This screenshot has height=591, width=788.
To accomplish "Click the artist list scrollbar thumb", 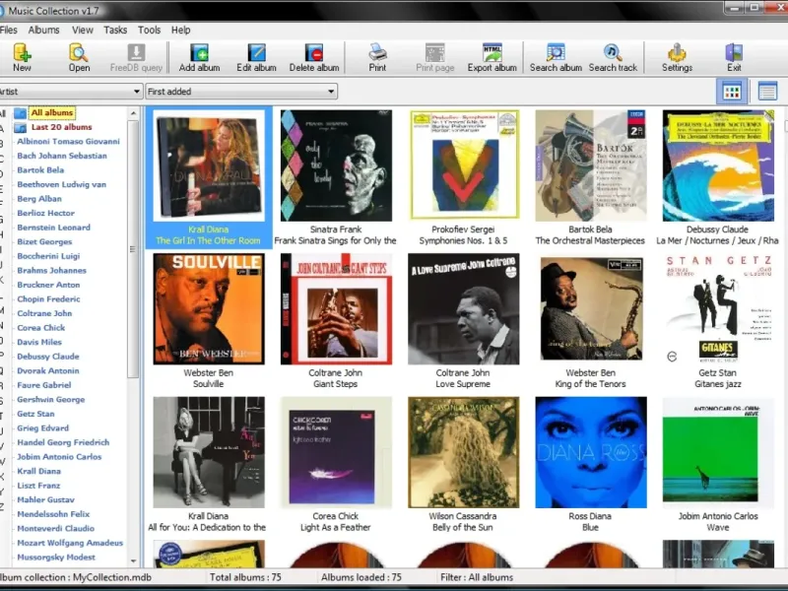I will click(x=133, y=249).
